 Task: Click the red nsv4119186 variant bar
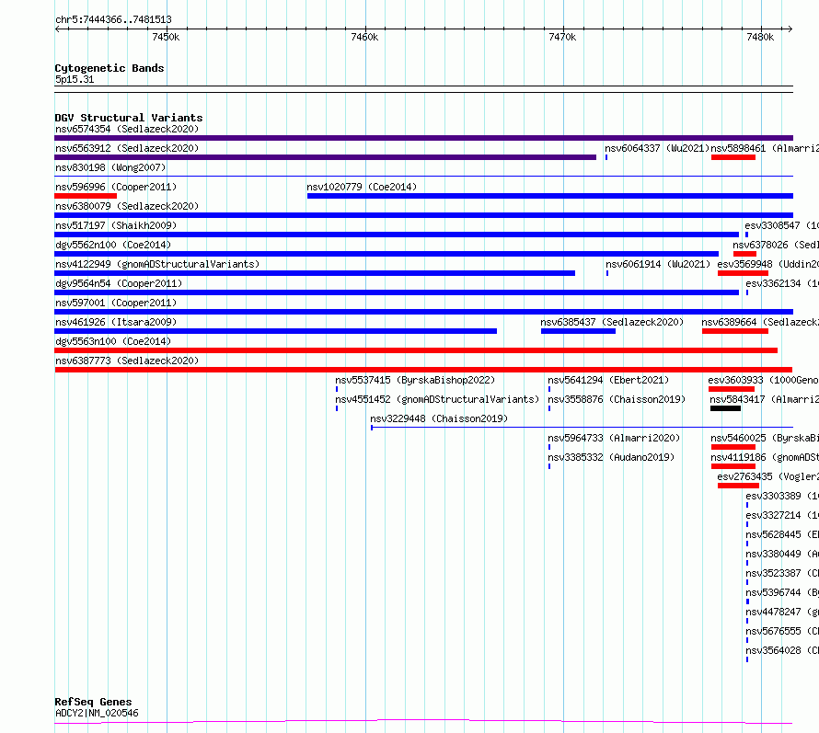coord(733,466)
